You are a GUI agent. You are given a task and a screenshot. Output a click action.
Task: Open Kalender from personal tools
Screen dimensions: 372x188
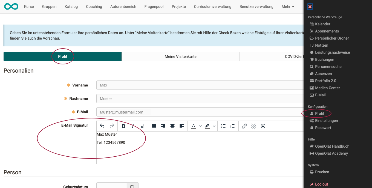point(322,24)
